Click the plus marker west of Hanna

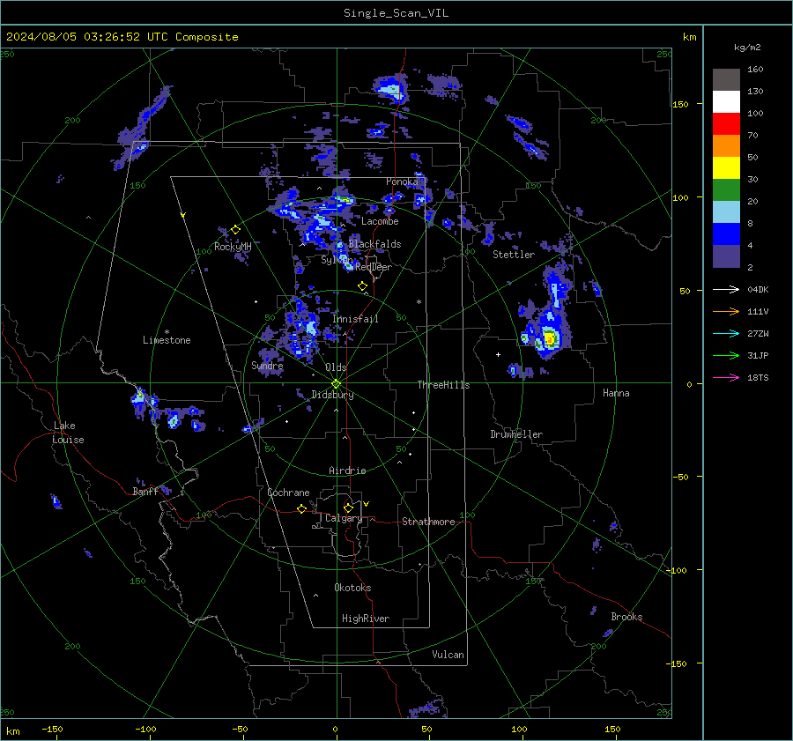[x=498, y=354]
